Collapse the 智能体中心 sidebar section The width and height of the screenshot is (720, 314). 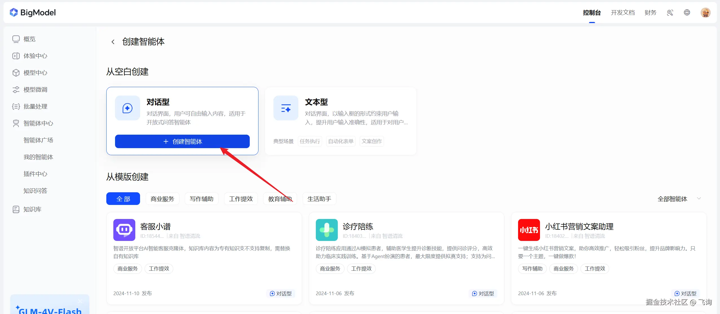(x=38, y=123)
